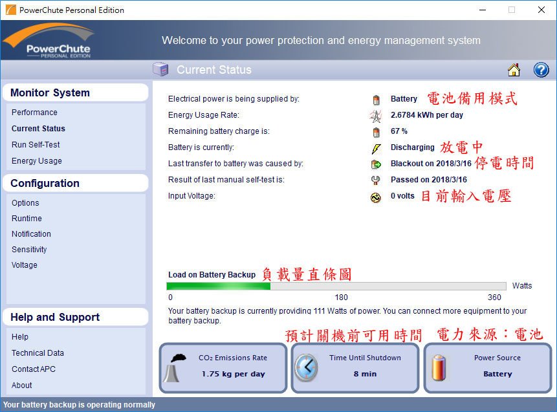Viewport: 557px width, 412px height.
Task: Minimize the PowerChute window
Action: tap(483, 10)
